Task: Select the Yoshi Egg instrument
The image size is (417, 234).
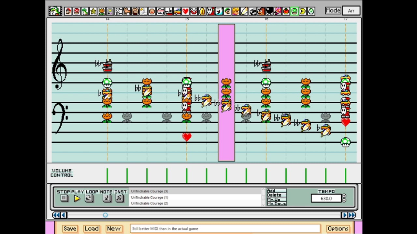Action: click(x=311, y=11)
